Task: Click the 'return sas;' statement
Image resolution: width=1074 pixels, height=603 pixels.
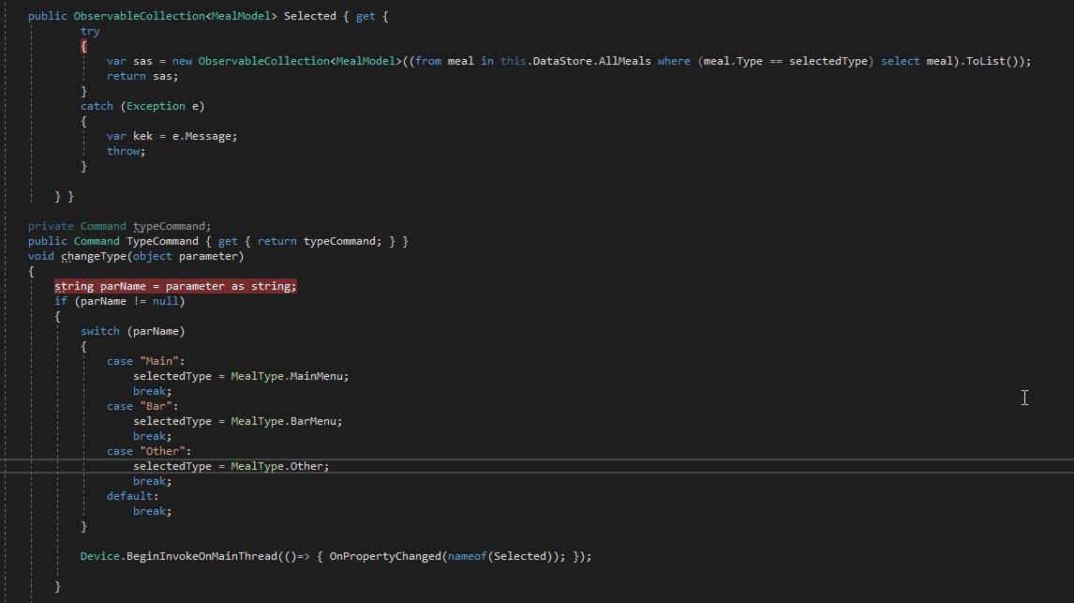Action: click(x=142, y=76)
